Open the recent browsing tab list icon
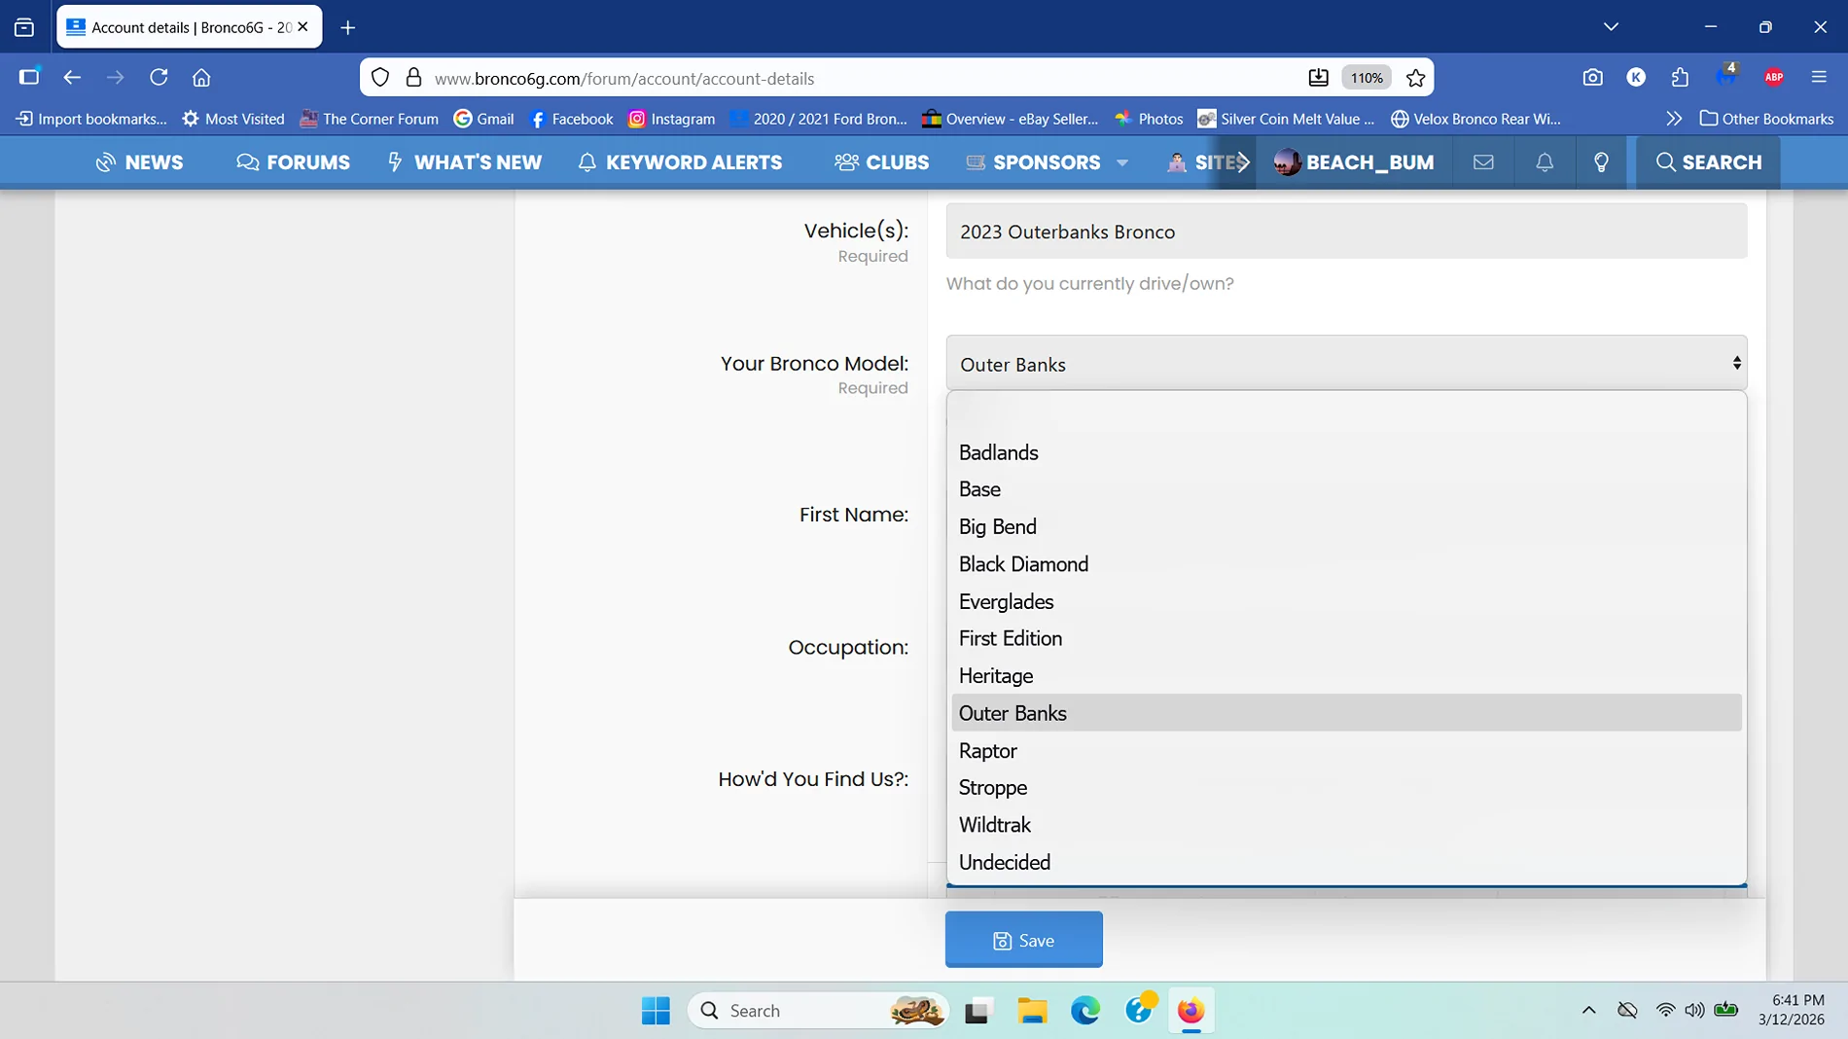This screenshot has width=1848, height=1039. click(24, 27)
